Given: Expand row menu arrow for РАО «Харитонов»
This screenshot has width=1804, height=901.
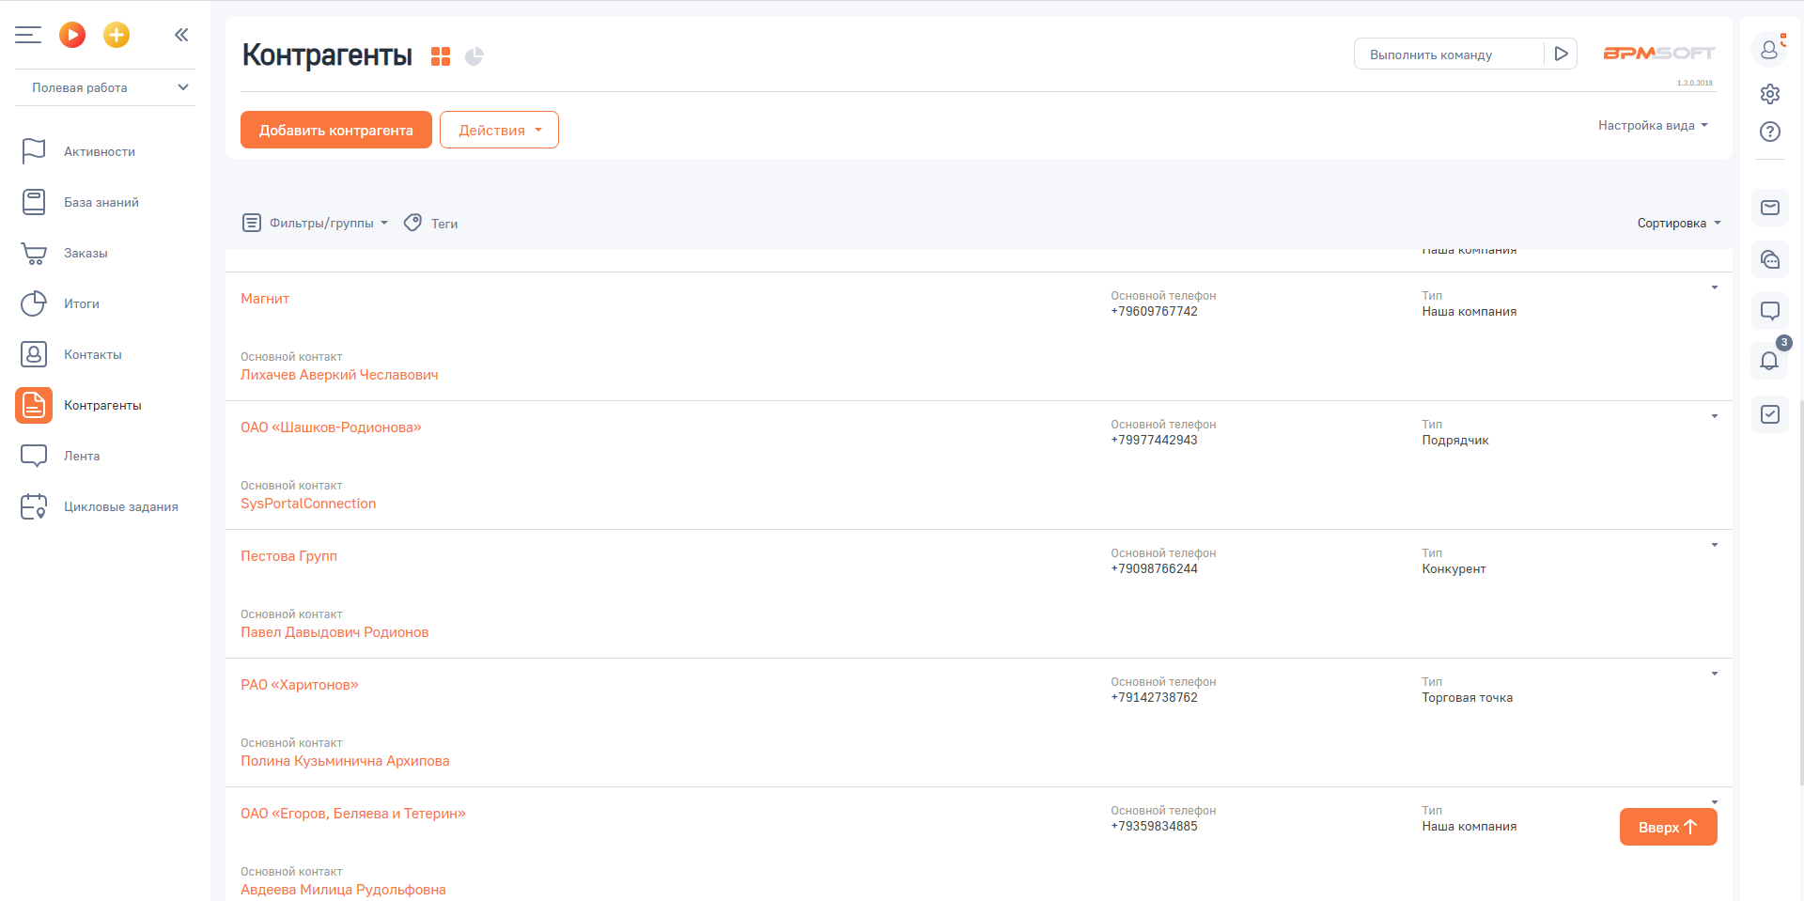Looking at the screenshot, I should click(1715, 674).
